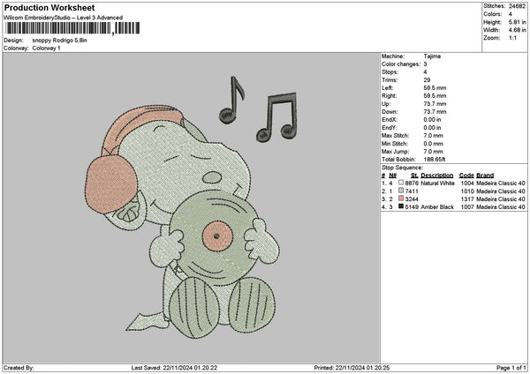The width and height of the screenshot is (530, 374).
Task: Click the Colors label in the header
Action: click(493, 14)
